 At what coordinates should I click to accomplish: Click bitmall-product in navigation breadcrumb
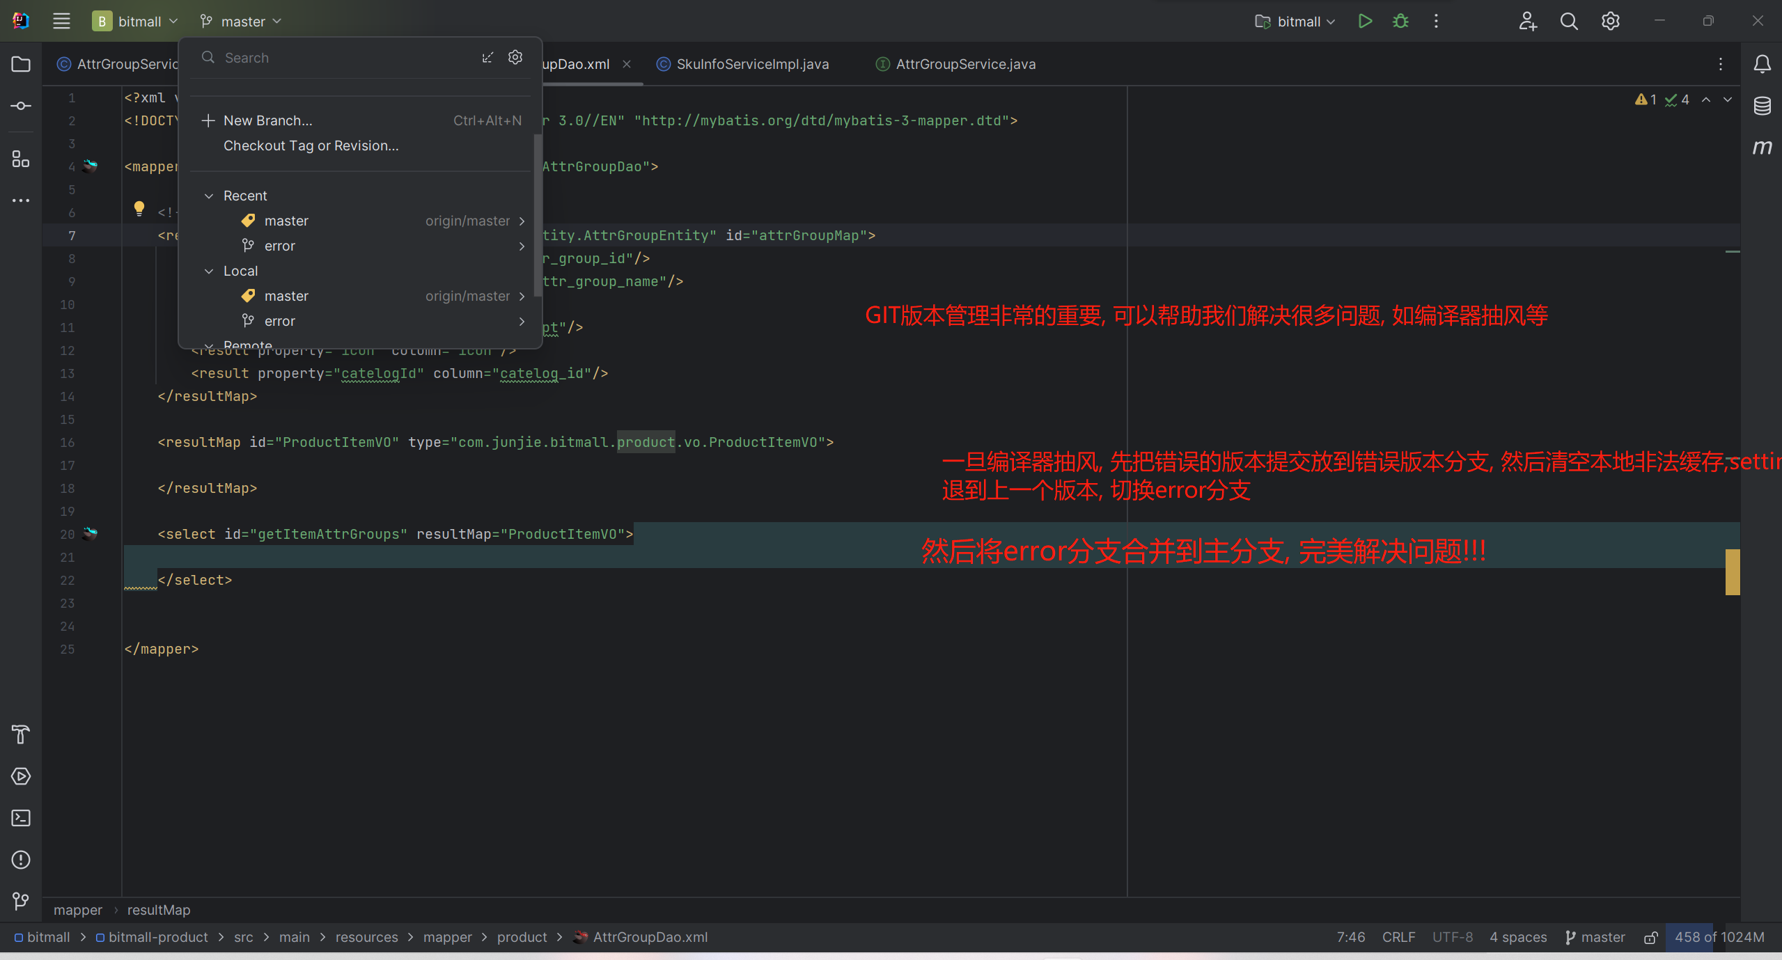tap(158, 938)
